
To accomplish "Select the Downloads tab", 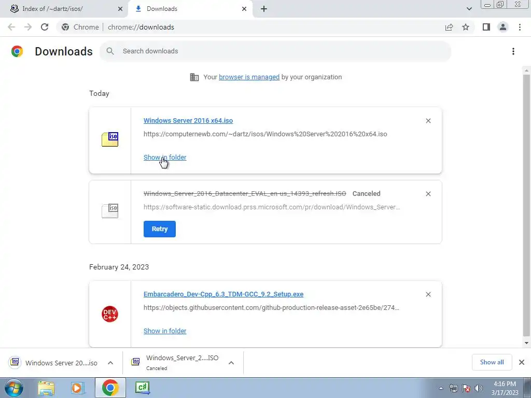I will coord(190,9).
